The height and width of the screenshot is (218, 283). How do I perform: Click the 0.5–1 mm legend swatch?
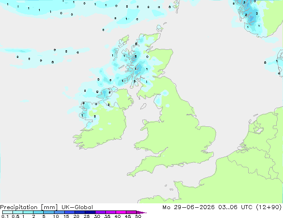click(x=18, y=212)
